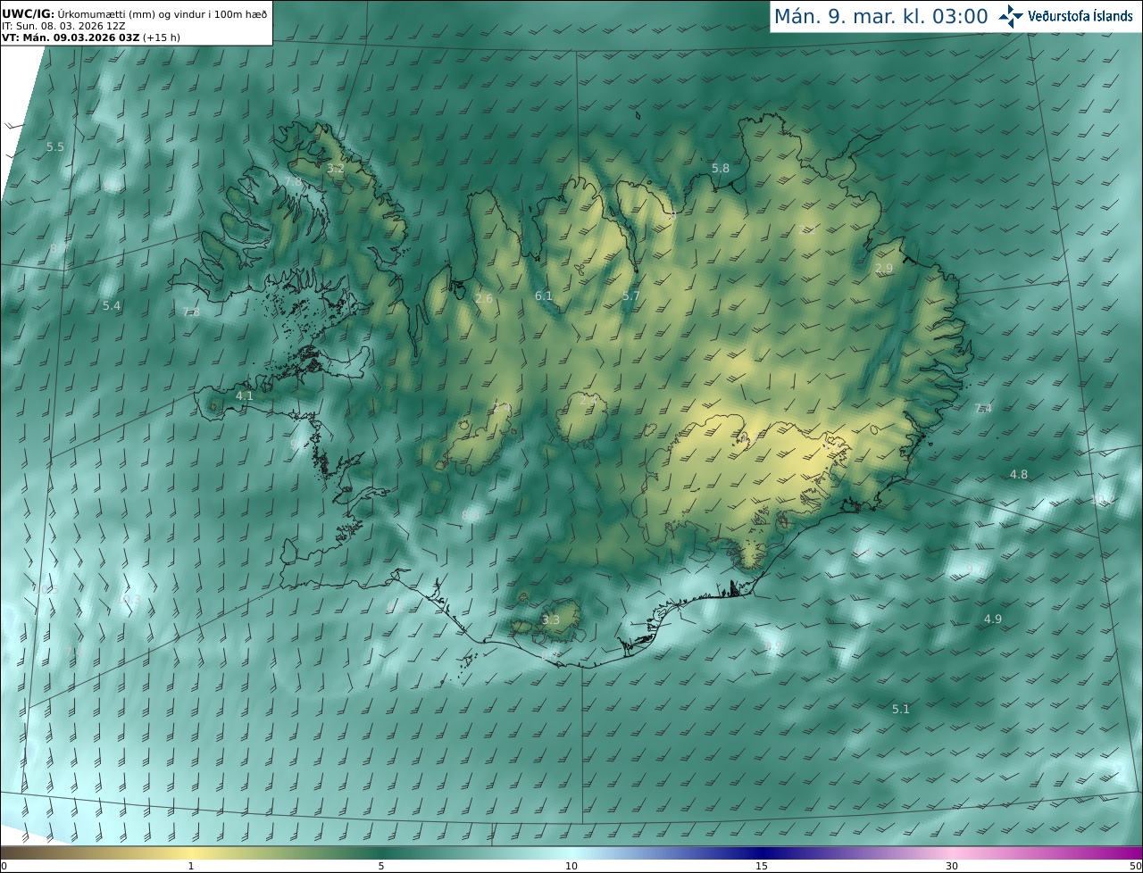Click the 7.4 value off the east coast

(983, 408)
